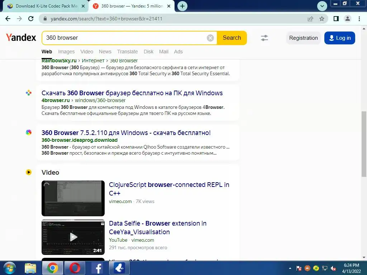Image resolution: width=367 pixels, height=275 pixels.
Task: Click the scrollbar up arrow
Action: tap(364, 29)
